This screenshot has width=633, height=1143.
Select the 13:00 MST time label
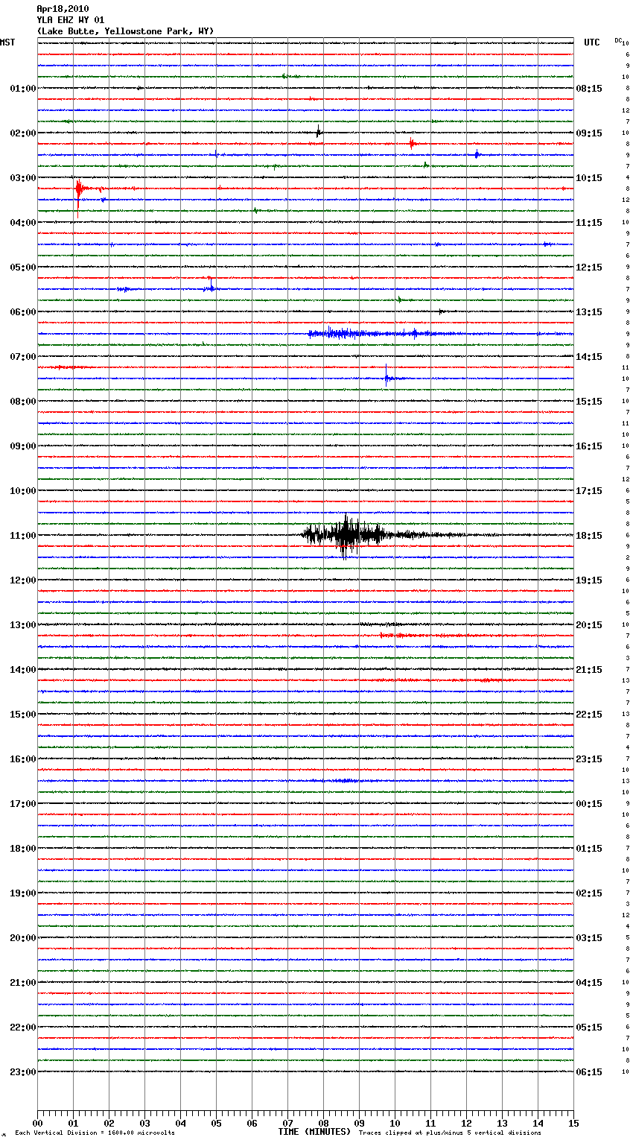(x=23, y=625)
